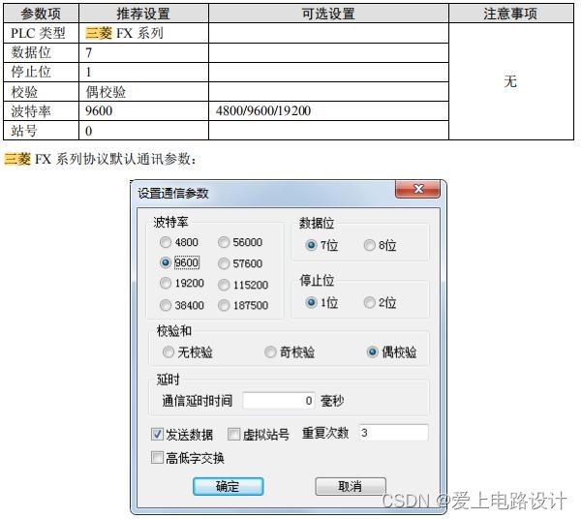Viewport: 582px width, 519px height.
Task: Enable the 高低字交换 checkbox
Action: pyautogui.click(x=157, y=458)
